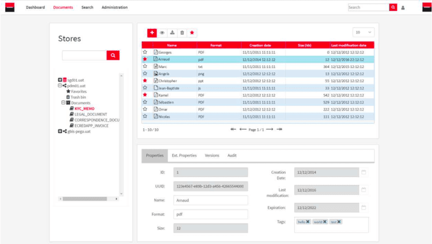This screenshot has height=244, width=432.
Task: Select the Nicolas document row
Action: coord(258,116)
